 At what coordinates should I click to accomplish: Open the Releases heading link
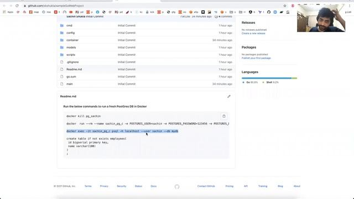(x=248, y=23)
